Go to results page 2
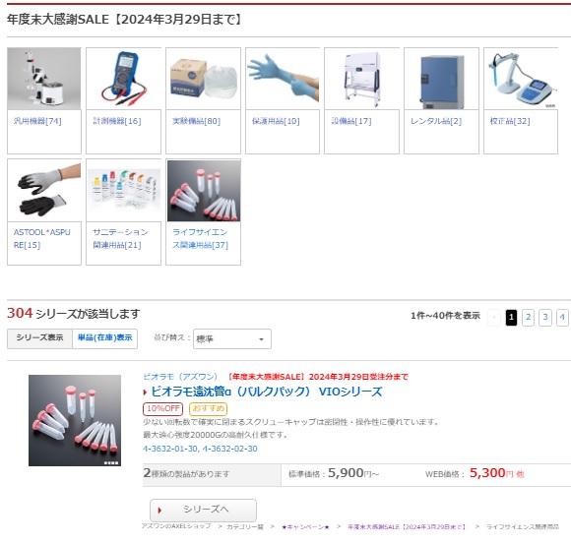The width and height of the screenshot is (571, 544). [528, 318]
